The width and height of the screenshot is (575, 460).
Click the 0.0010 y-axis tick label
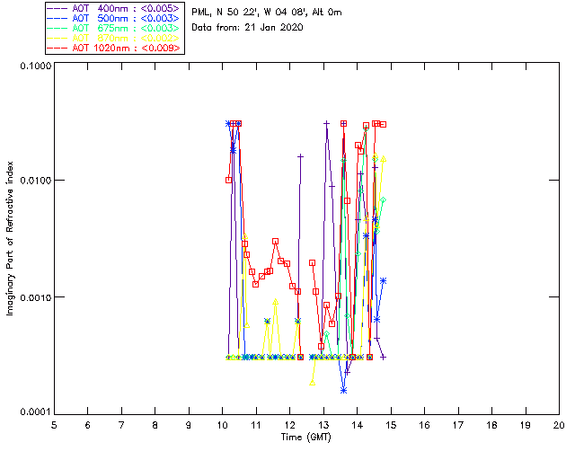(x=35, y=297)
